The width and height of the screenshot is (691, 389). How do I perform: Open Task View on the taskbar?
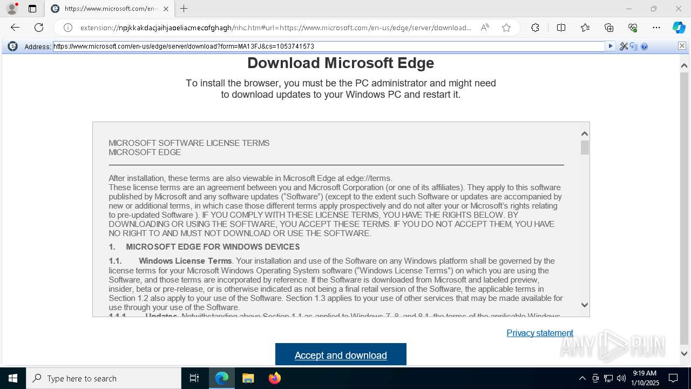click(x=194, y=378)
